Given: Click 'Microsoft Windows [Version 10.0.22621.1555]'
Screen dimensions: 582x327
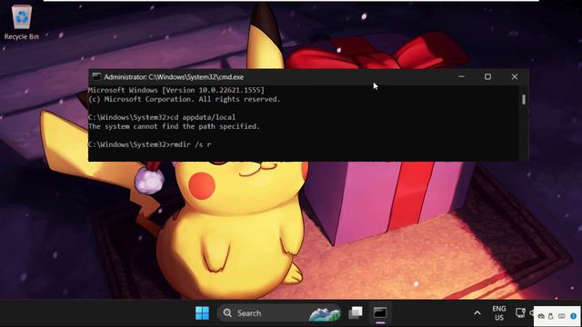Looking at the screenshot, I should (x=176, y=90).
